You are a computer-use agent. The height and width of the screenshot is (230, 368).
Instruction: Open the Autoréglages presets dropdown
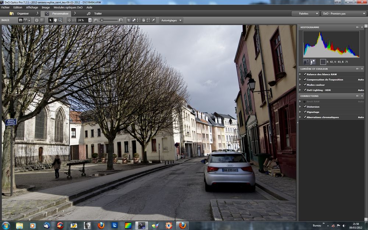pyautogui.click(x=171, y=20)
